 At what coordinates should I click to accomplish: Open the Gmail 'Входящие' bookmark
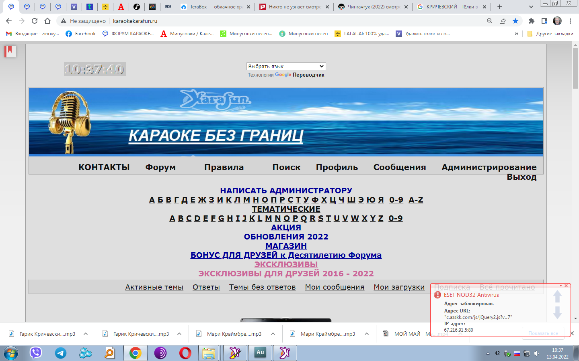click(32, 34)
